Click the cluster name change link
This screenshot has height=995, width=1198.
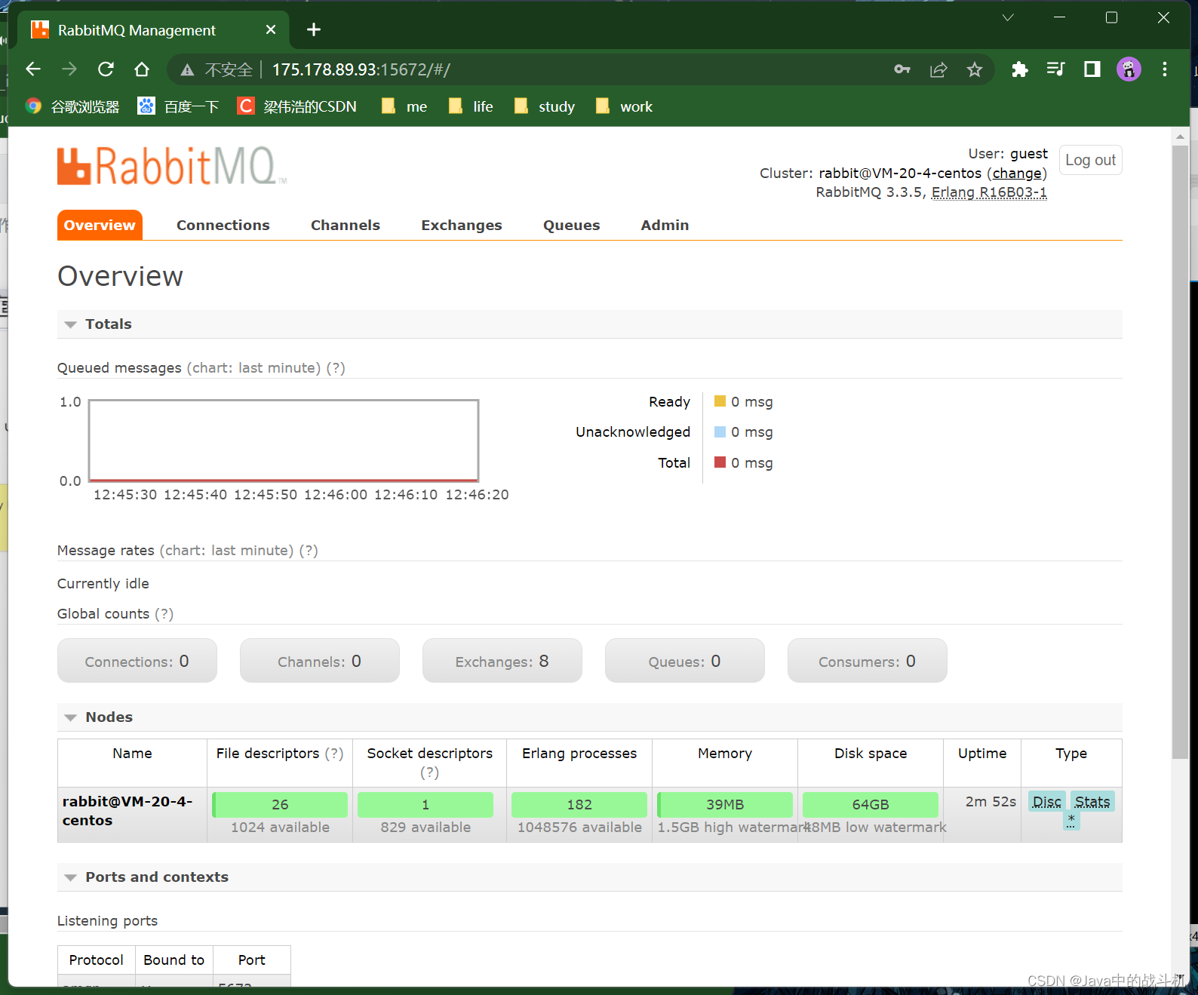tap(1016, 173)
